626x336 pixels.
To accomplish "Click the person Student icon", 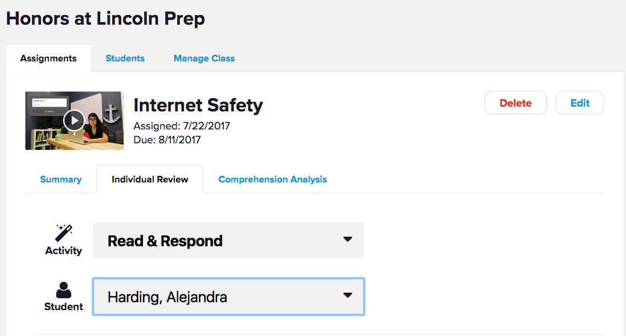I will (63, 290).
